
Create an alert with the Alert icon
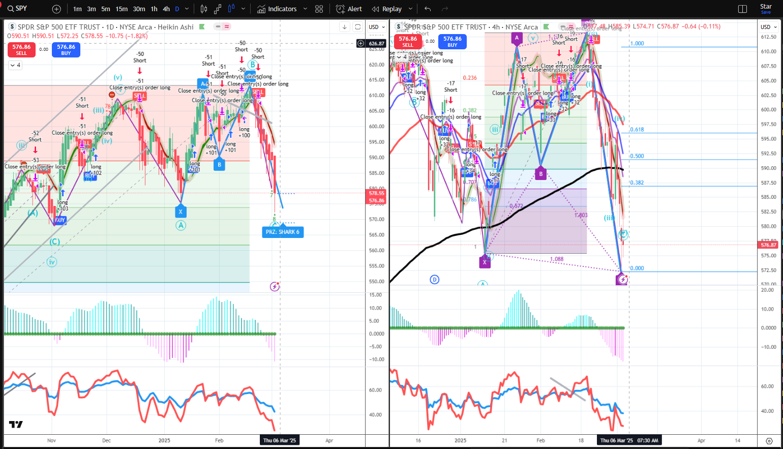click(349, 9)
